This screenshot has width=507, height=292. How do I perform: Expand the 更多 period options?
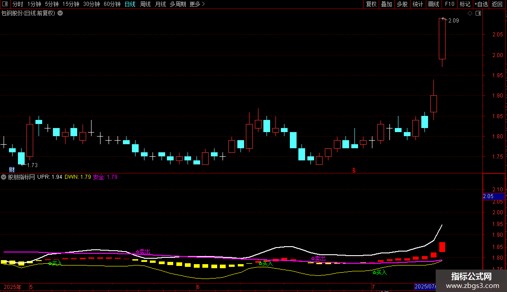(197, 4)
